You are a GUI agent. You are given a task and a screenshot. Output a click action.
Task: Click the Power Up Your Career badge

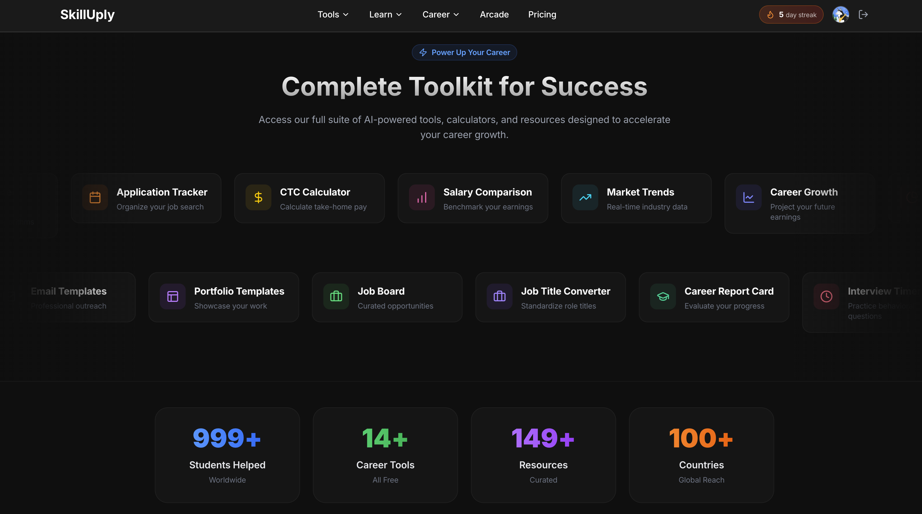(x=464, y=52)
